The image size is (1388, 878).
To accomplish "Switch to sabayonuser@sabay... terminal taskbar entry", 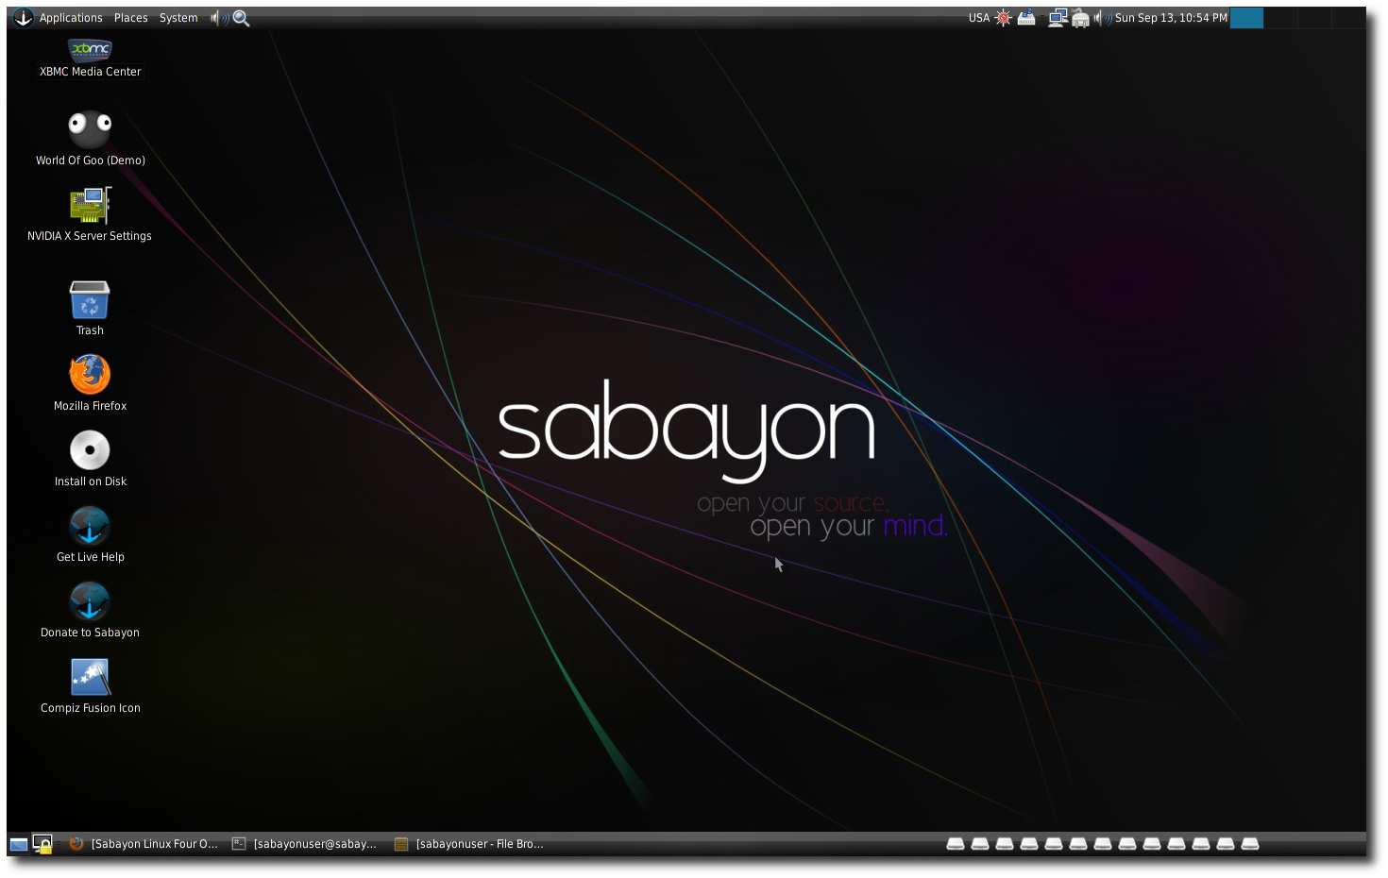I will click(x=305, y=844).
